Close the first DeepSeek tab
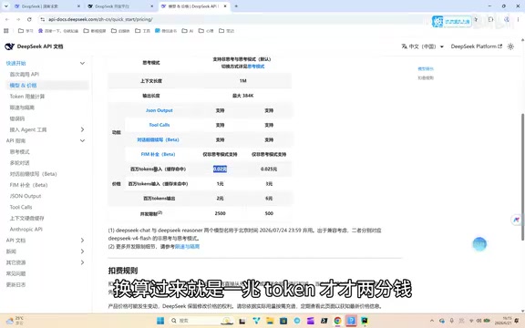 [78, 6]
